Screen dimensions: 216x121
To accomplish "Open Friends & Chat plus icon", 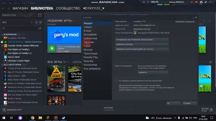I will pyautogui.click(x=211, y=110).
